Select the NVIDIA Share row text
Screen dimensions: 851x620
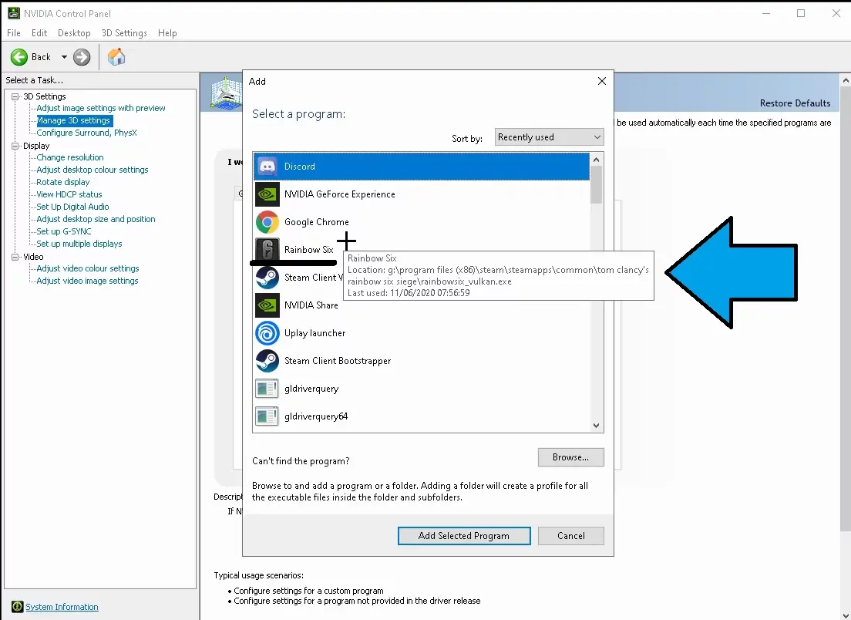[311, 305]
